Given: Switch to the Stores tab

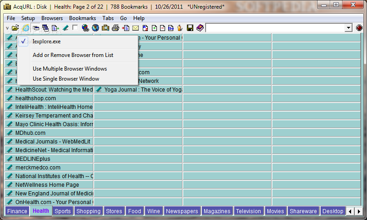Looking at the screenshot, I should 114,211.
